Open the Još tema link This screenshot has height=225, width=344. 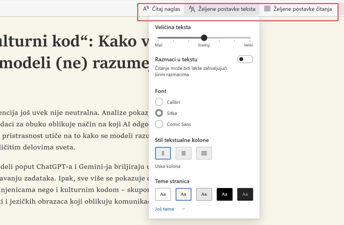click(165, 209)
